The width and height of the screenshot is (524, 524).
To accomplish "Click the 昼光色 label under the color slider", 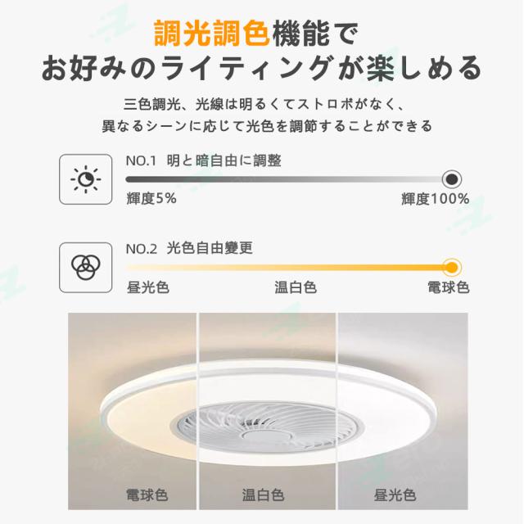I will 147,287.
